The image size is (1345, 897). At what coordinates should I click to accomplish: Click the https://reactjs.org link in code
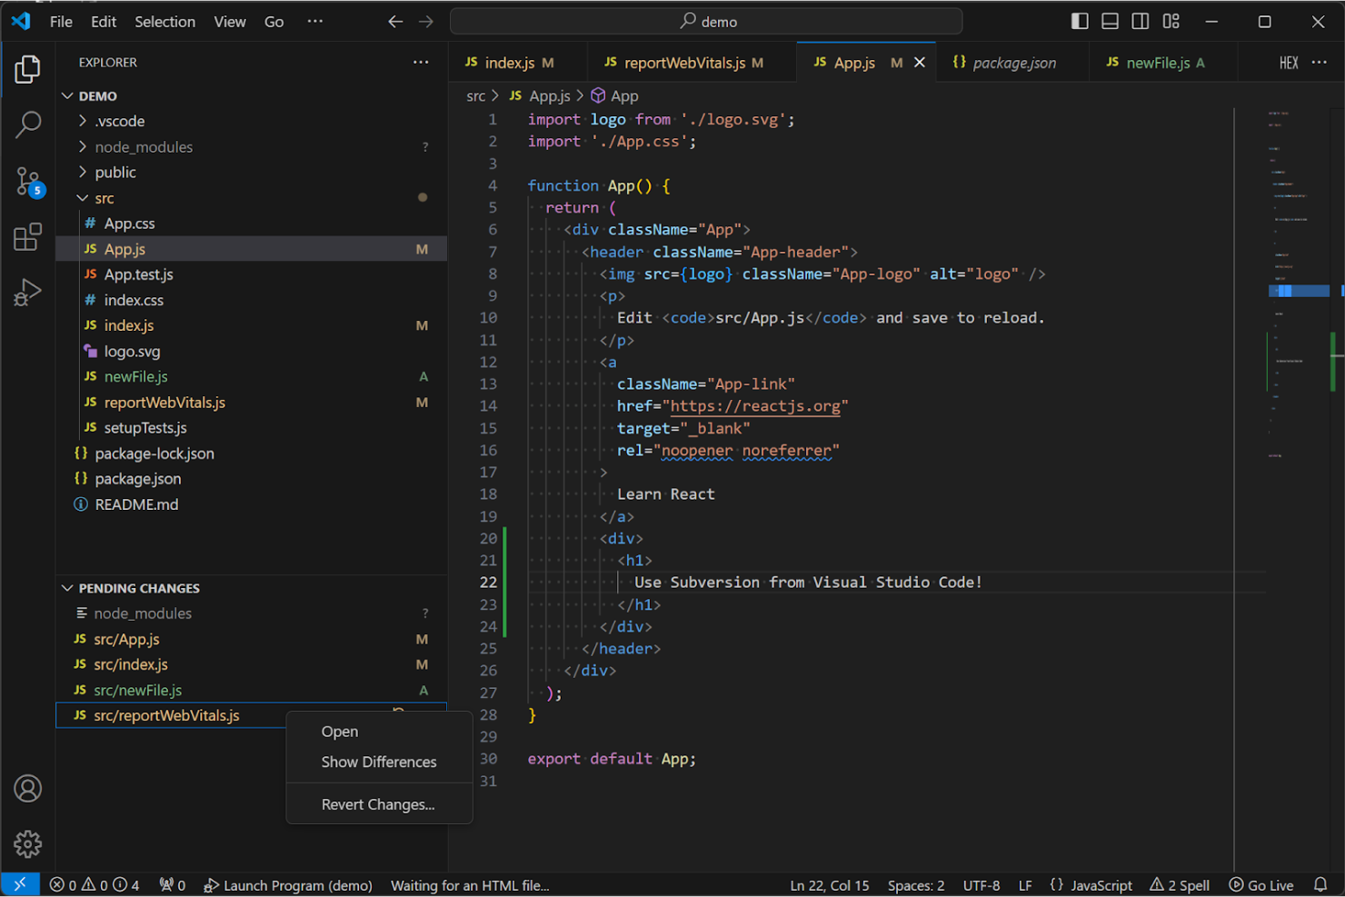coord(755,406)
